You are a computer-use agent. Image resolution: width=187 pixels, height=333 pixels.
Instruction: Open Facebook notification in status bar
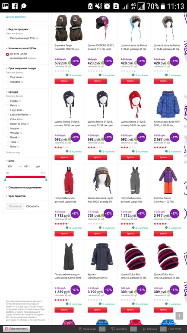pyautogui.click(x=15, y=6)
